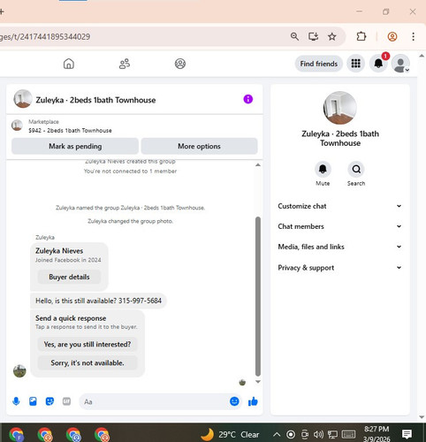Open first Chrome icon on taskbar
Screen dimensions: 426x442
[x=17, y=435]
